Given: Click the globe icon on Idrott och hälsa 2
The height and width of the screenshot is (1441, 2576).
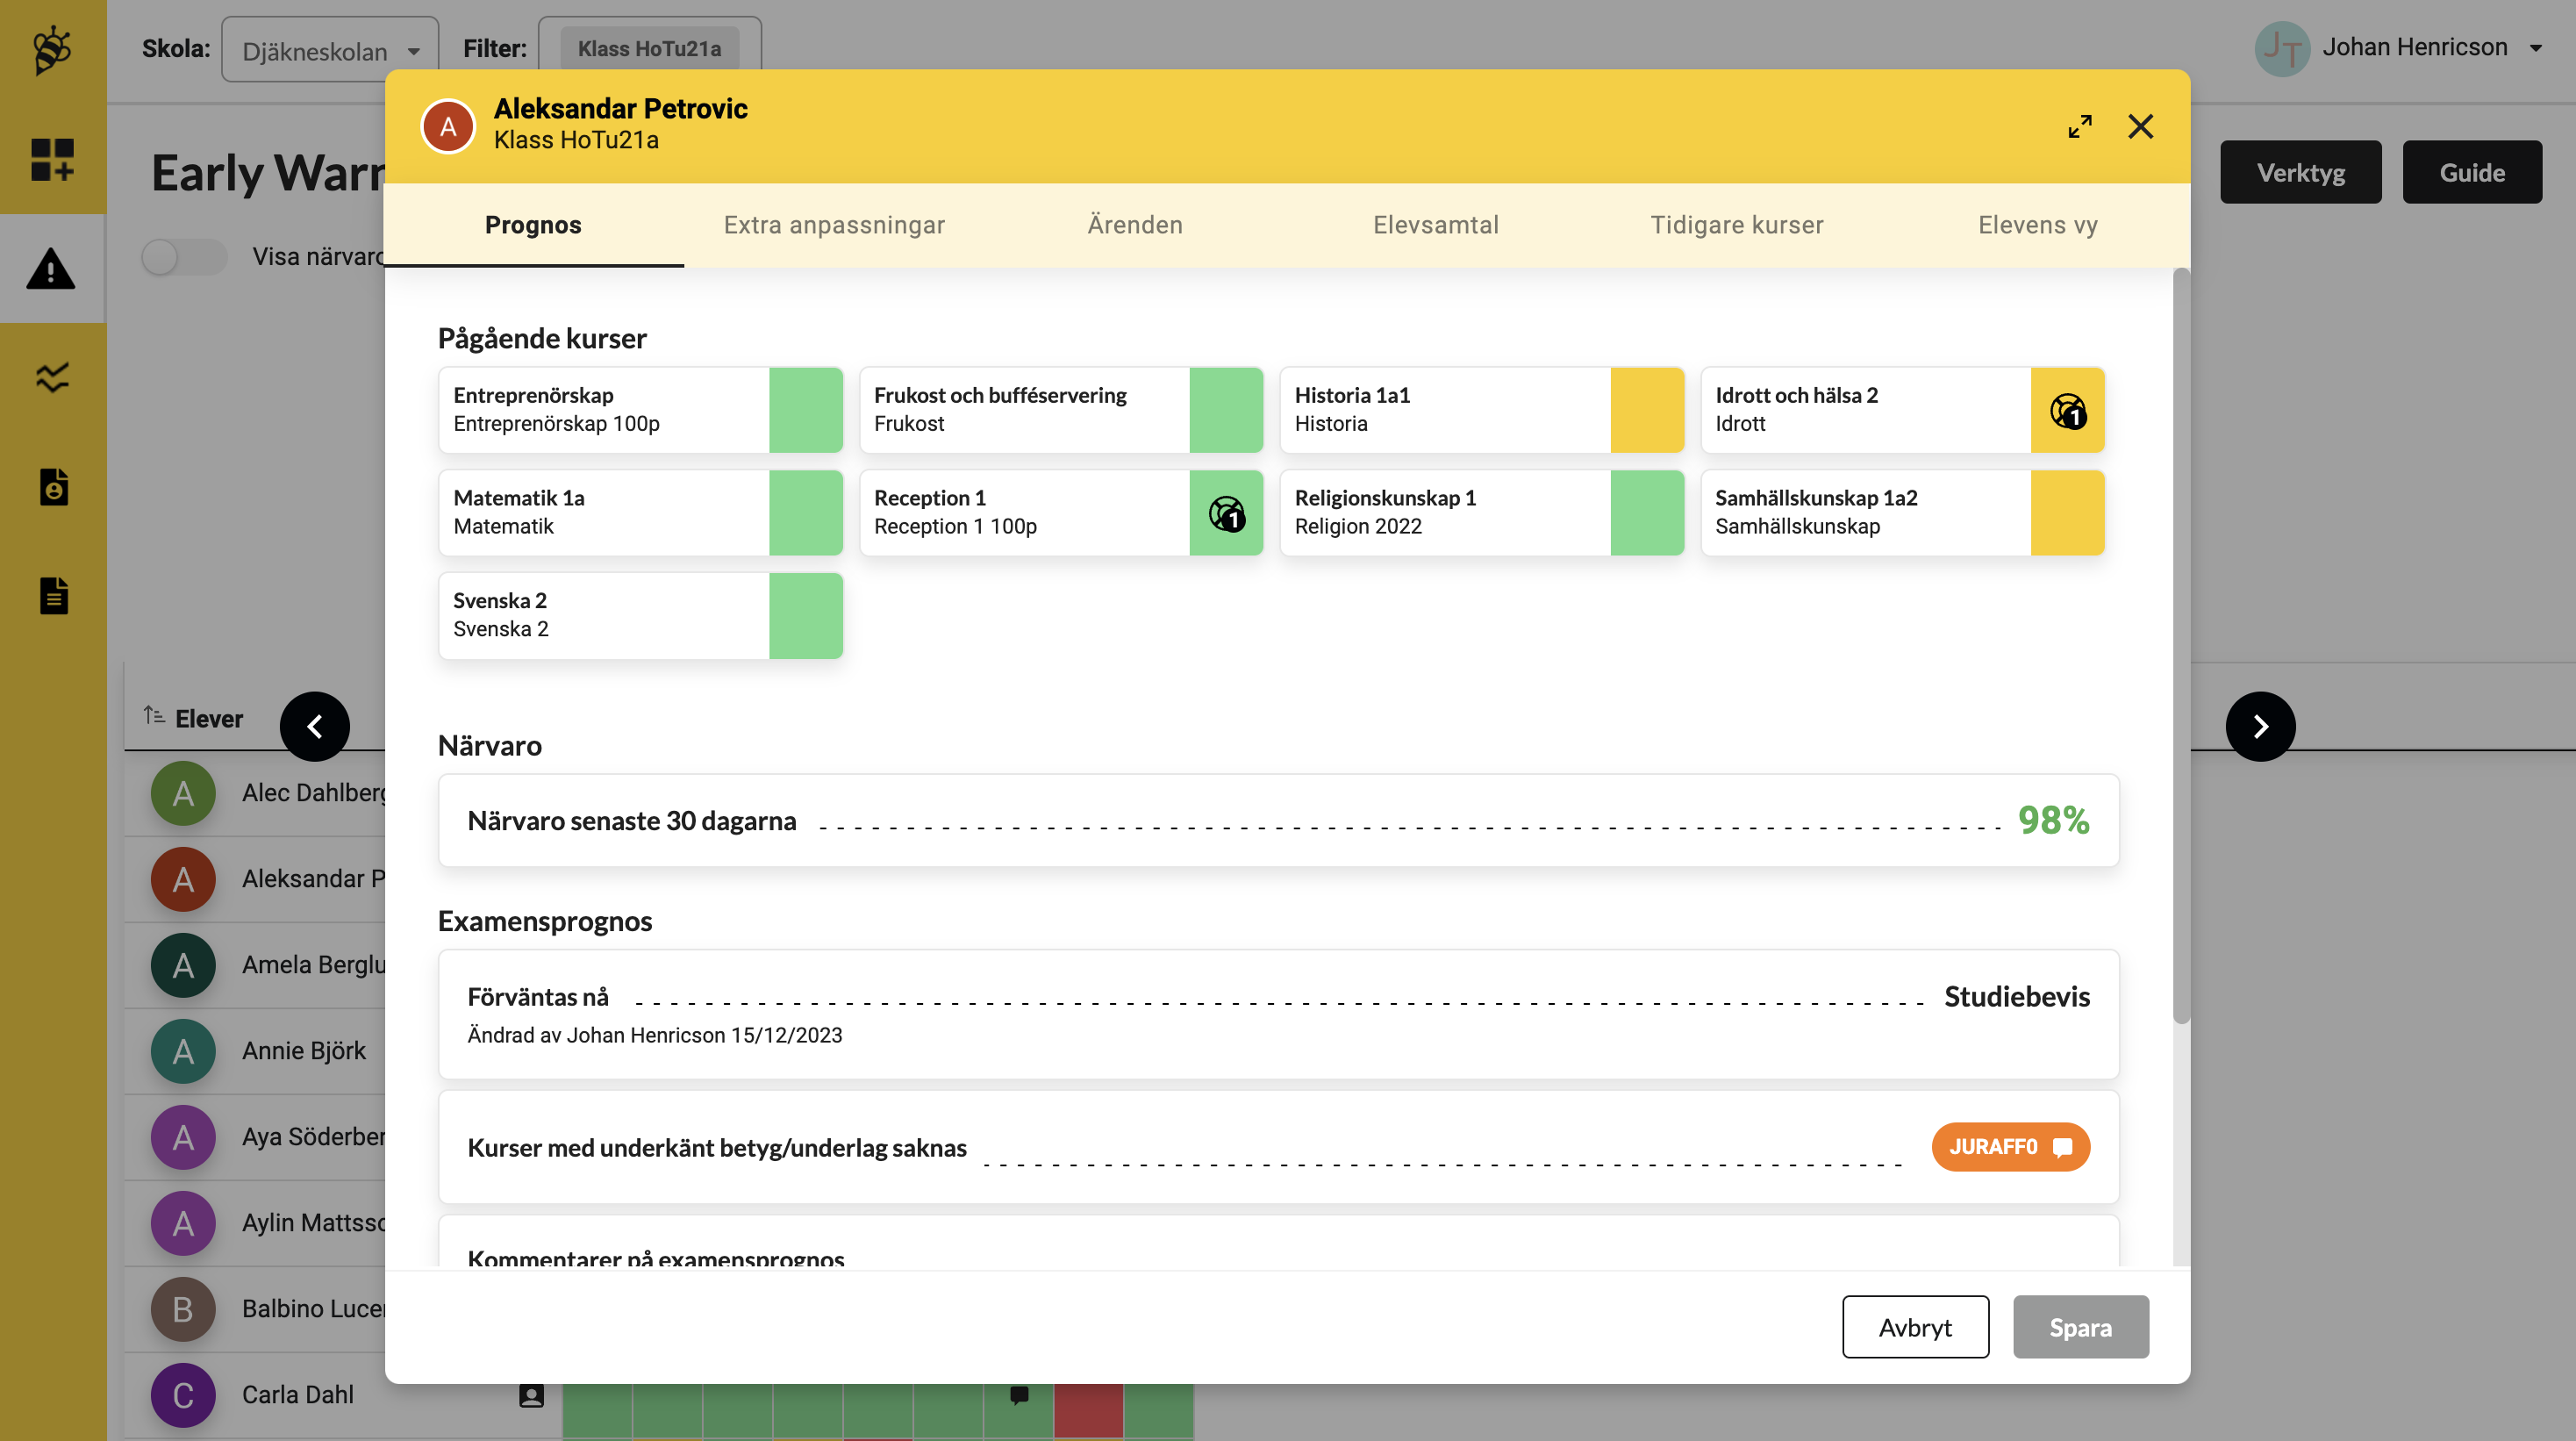Looking at the screenshot, I should click(2067, 411).
